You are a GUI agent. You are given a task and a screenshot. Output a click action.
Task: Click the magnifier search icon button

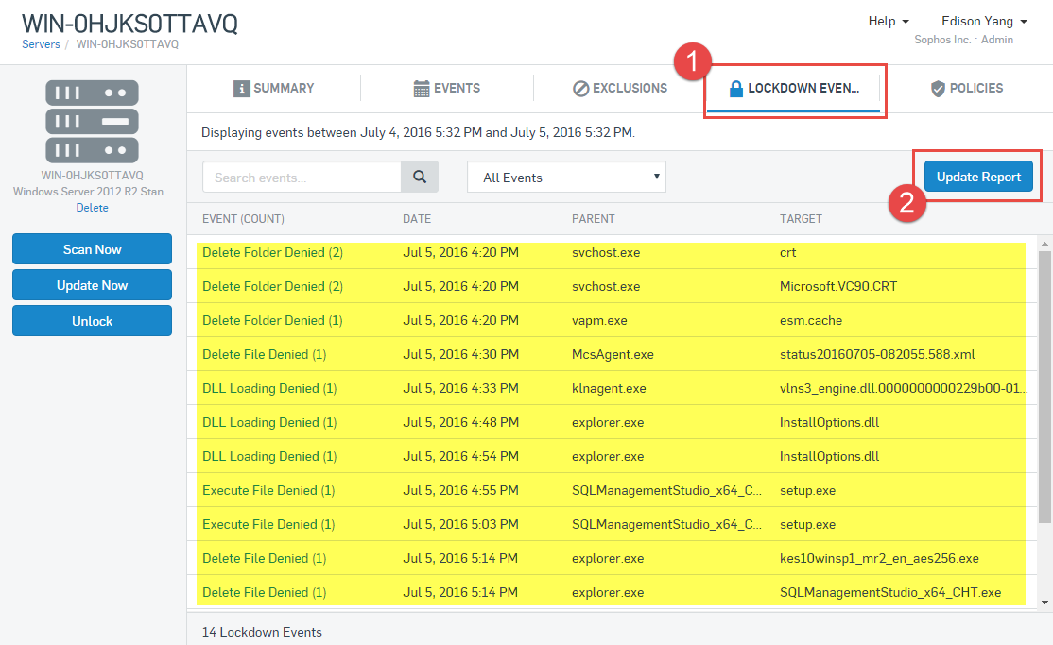coord(421,177)
